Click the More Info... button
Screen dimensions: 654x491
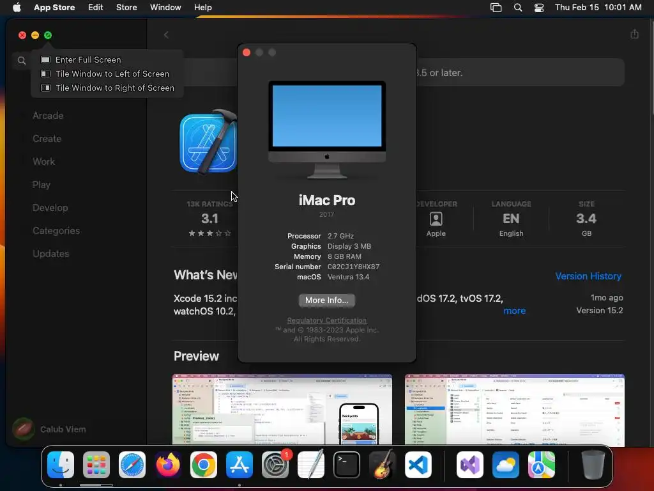326,300
